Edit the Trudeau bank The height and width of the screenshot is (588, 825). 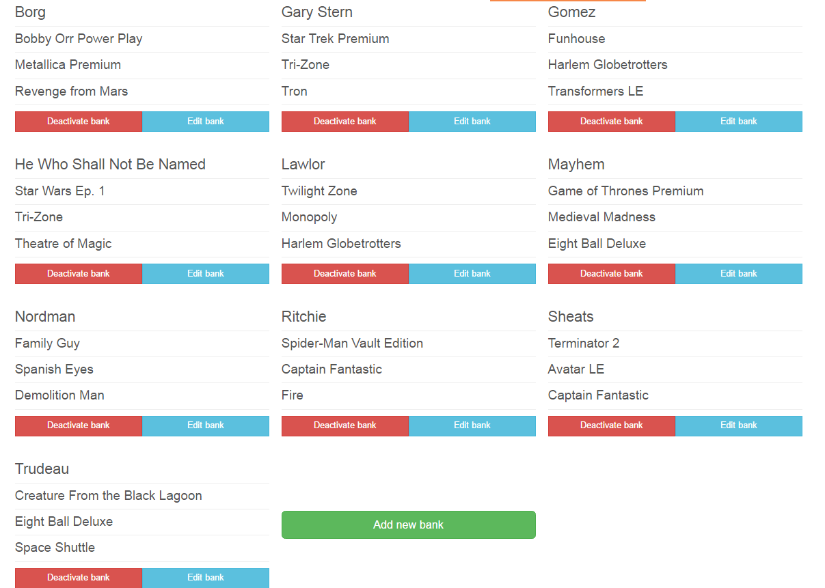(206, 578)
